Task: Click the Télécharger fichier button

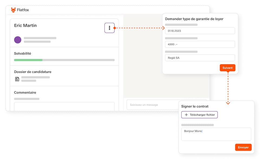Action: [x=199, y=115]
